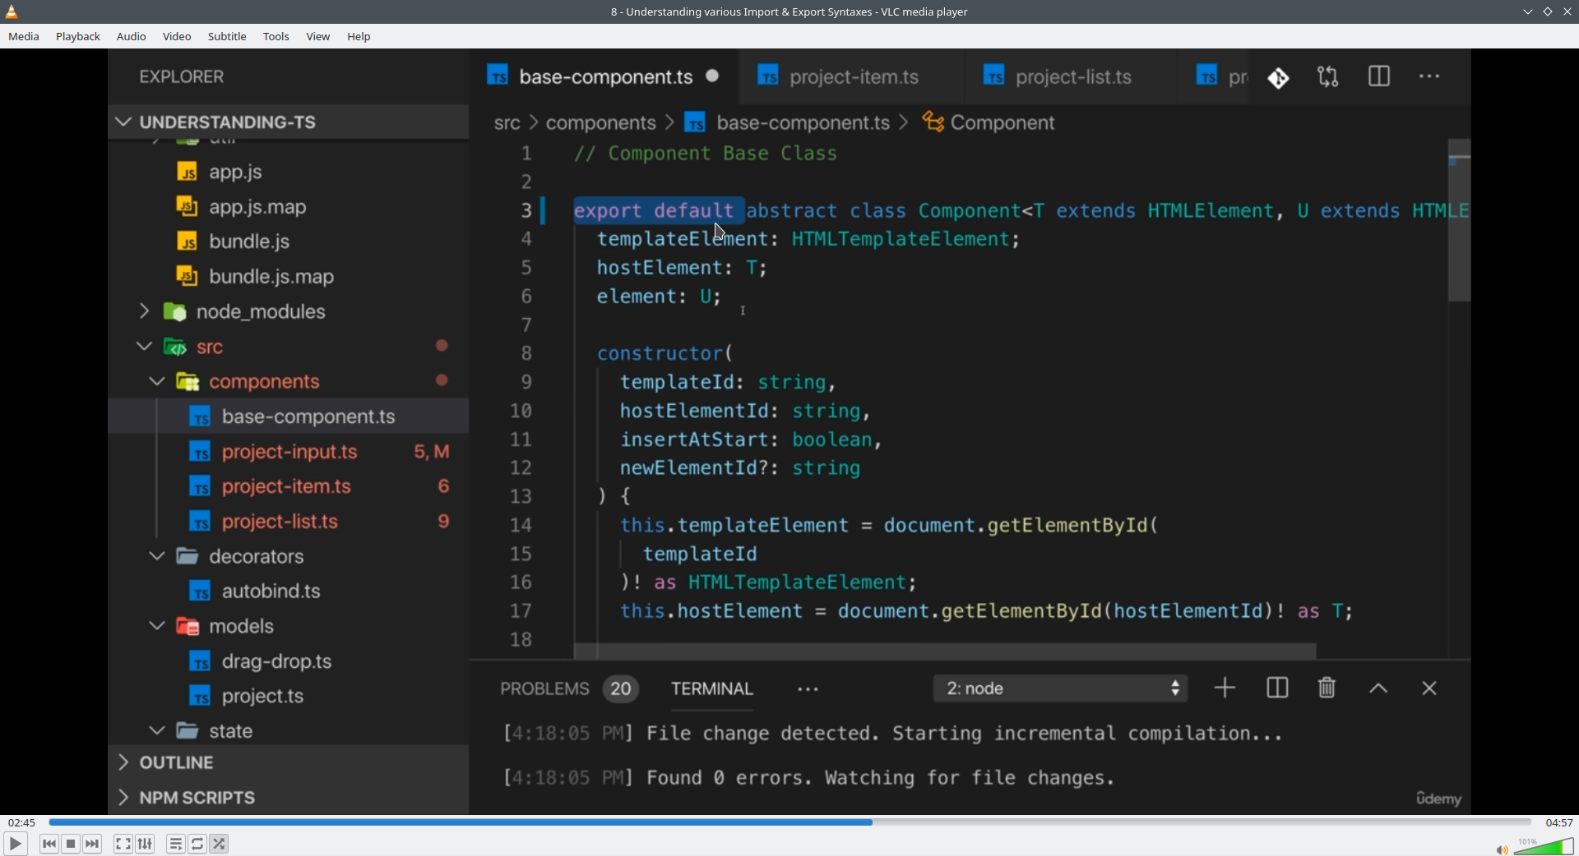Expand the NPM SCRIPTS section
The image size is (1579, 856).
(x=289, y=798)
